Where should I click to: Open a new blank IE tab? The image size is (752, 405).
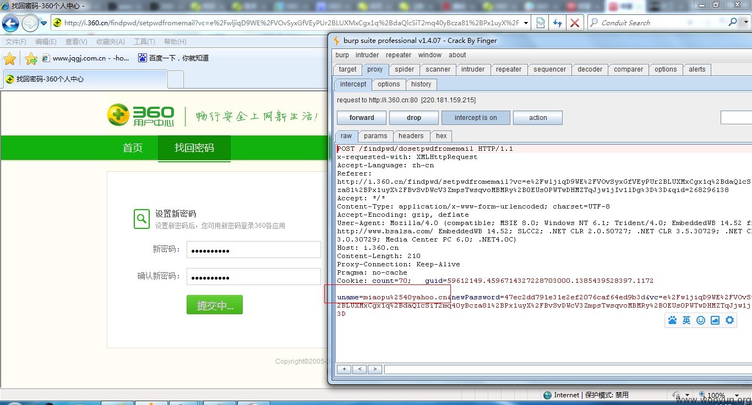coord(176,80)
